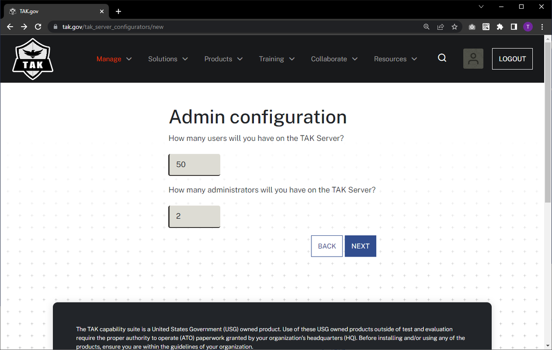Image resolution: width=552 pixels, height=350 pixels.
Task: Close the TAK.gov tab
Action: pyautogui.click(x=102, y=11)
